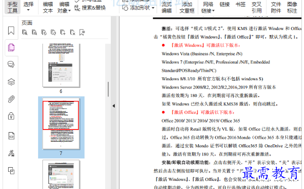Click the rotate pages clockwise icon
304x189 pixels.
click(x=53, y=32)
